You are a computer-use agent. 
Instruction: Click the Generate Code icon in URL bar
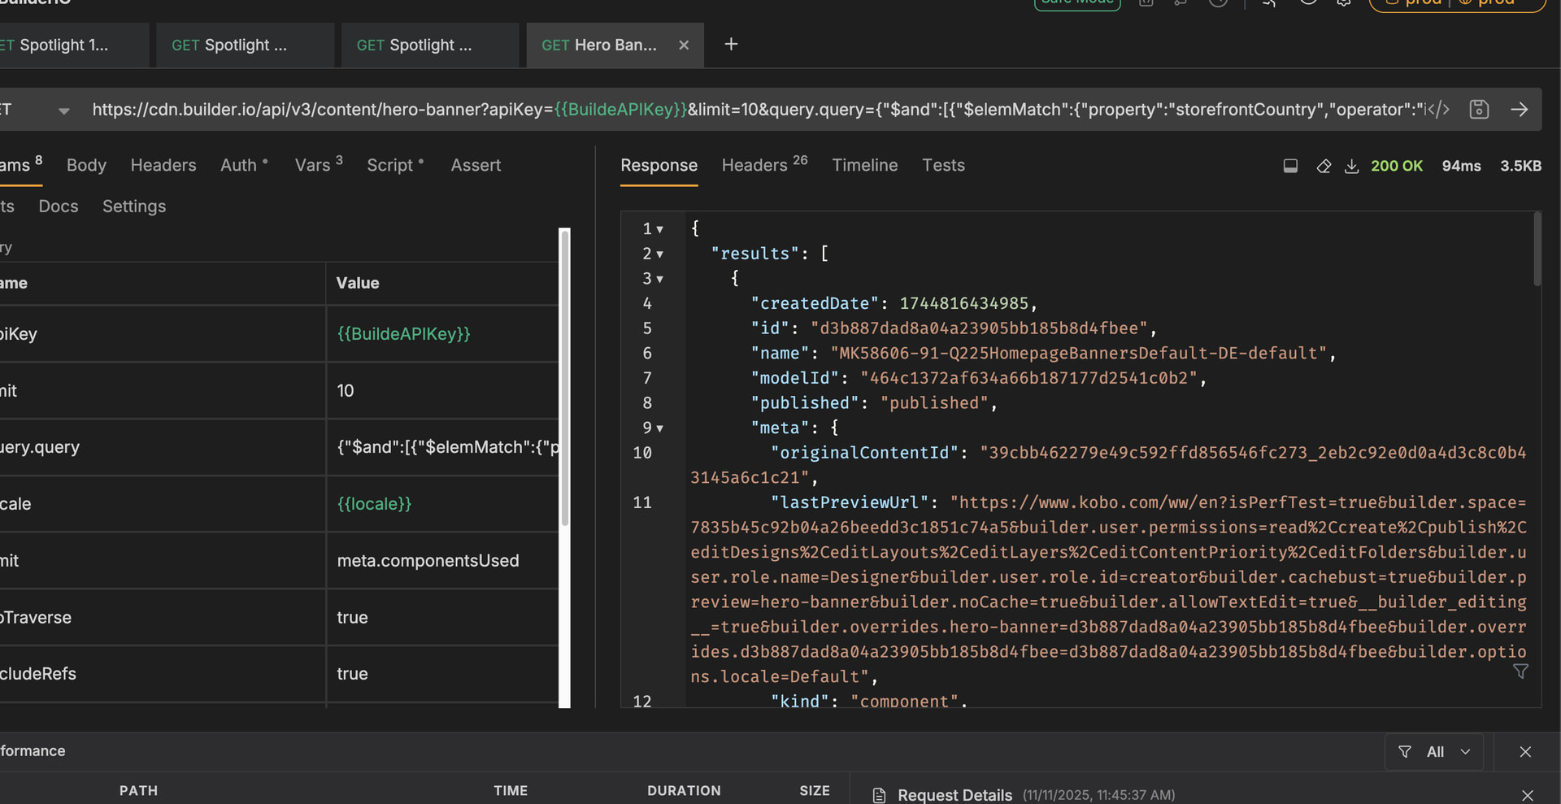click(x=1438, y=109)
